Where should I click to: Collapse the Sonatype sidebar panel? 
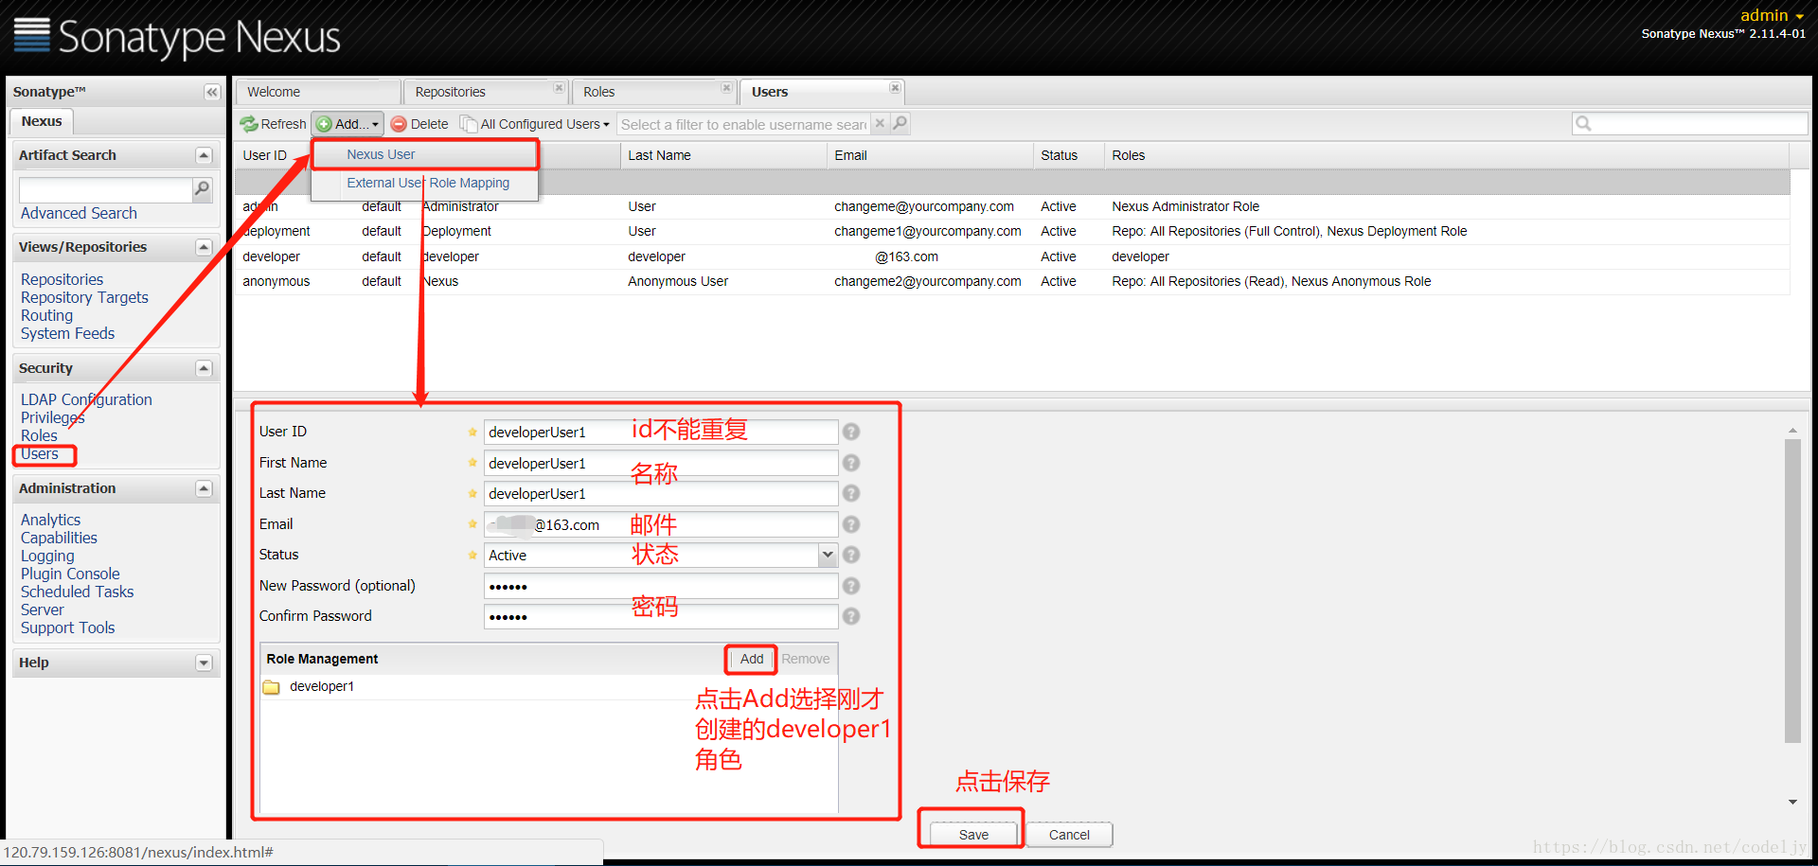[x=212, y=92]
